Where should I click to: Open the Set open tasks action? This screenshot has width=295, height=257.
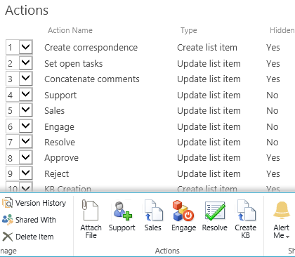(x=74, y=64)
